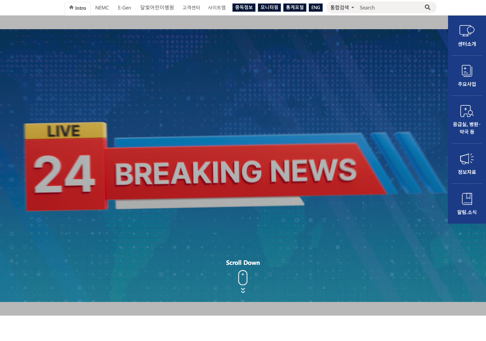Click the 통계포털 button
Image resolution: width=486 pixels, height=341 pixels.
[295, 8]
